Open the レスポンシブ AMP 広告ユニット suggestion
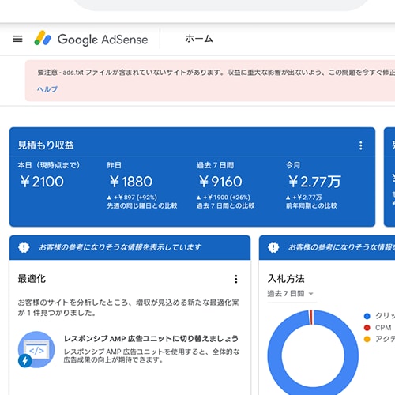Screen dimensions: 395x395 152,338
